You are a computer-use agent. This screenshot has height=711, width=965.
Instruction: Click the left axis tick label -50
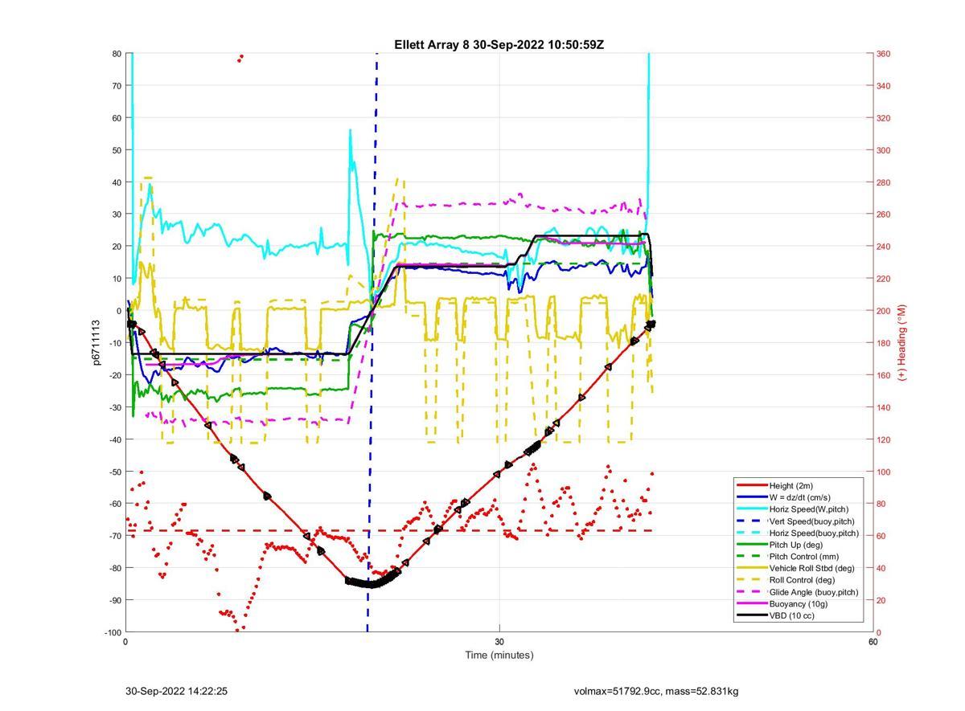point(114,472)
